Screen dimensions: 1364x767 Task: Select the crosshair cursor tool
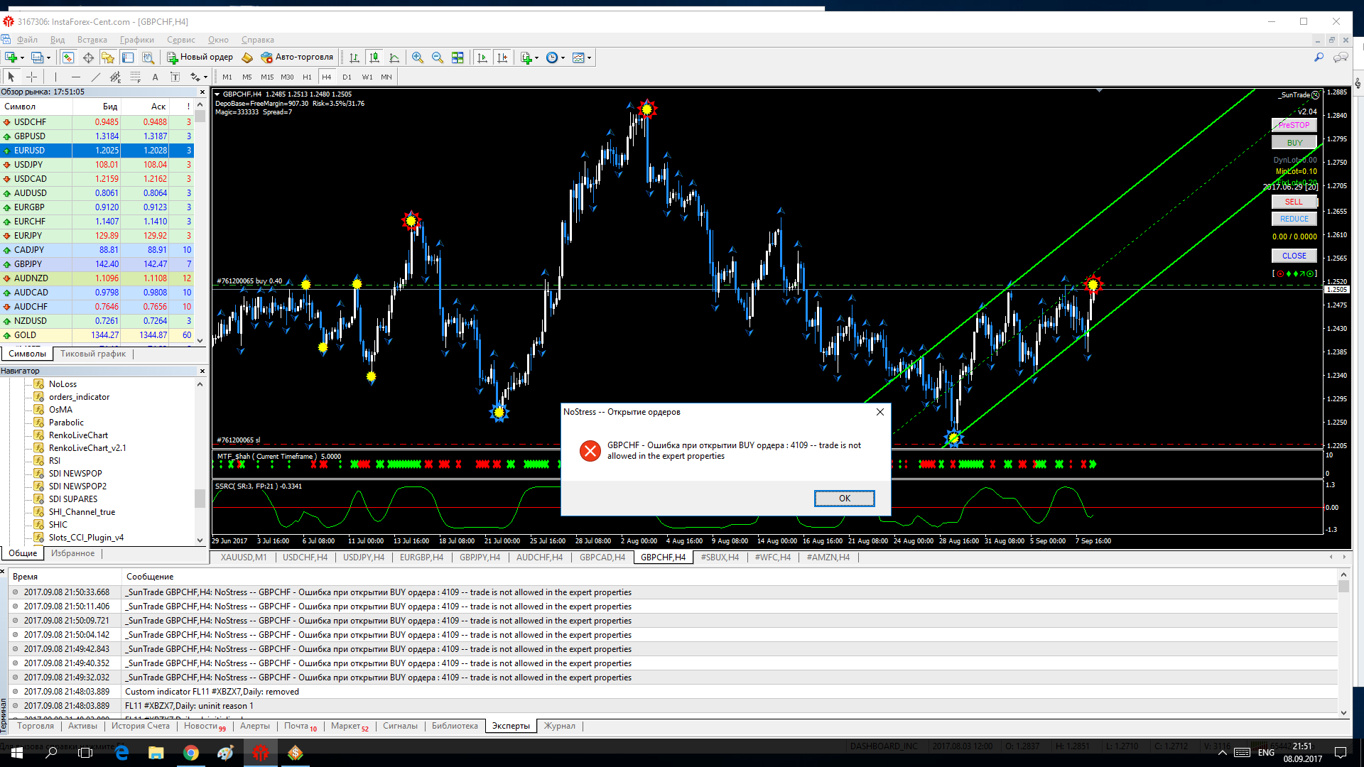tap(32, 77)
